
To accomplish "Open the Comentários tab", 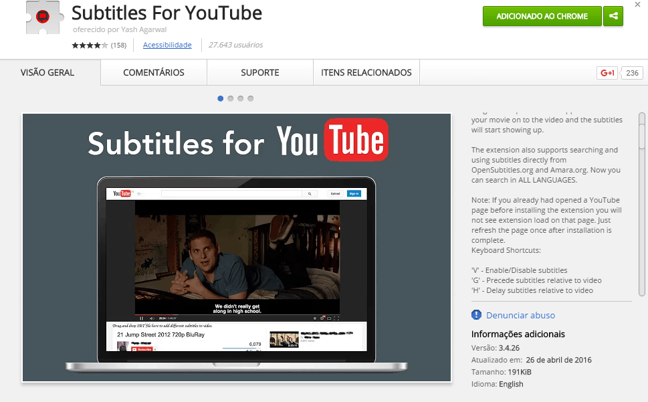I will click(154, 73).
